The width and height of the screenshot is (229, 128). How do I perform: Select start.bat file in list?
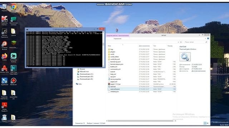[142, 87]
